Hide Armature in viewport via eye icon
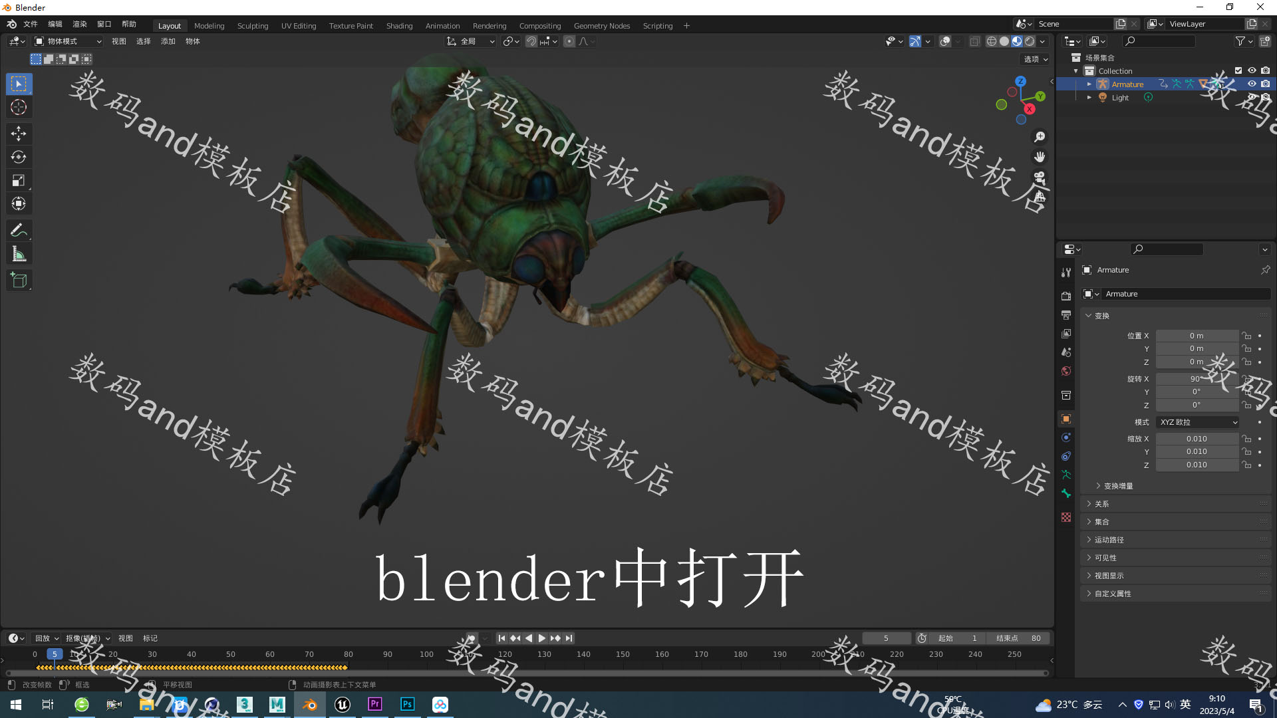 pyautogui.click(x=1252, y=84)
